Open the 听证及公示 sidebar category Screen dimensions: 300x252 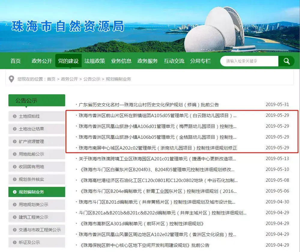[x=37, y=242]
